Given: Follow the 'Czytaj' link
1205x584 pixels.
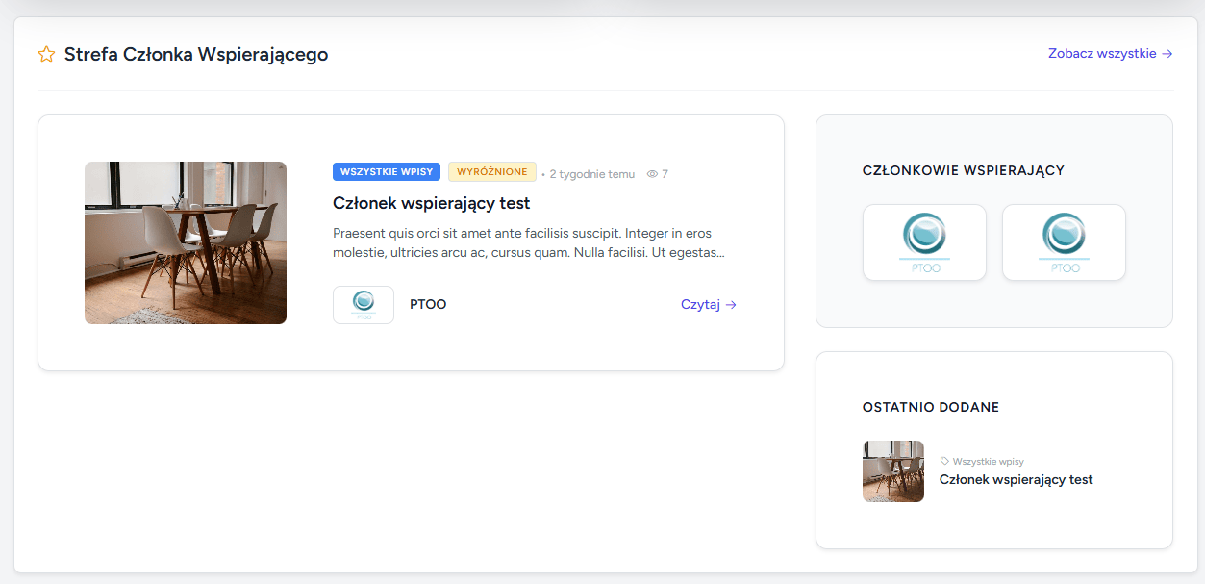Looking at the screenshot, I should tap(700, 305).
